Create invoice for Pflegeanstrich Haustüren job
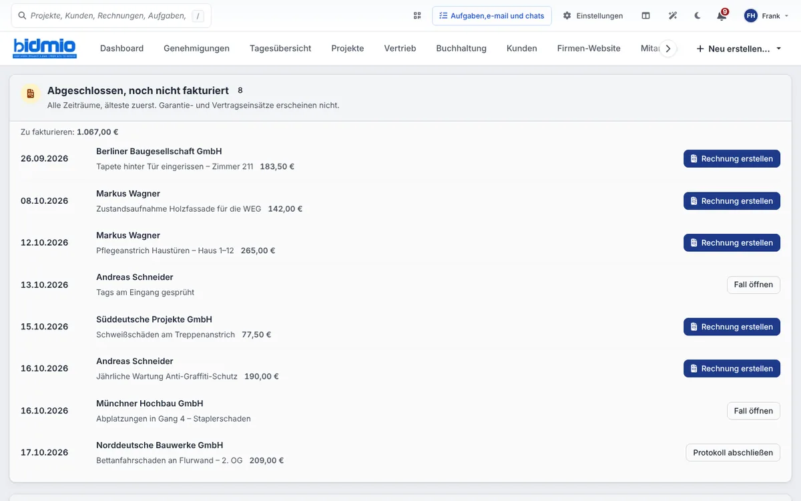 point(732,243)
